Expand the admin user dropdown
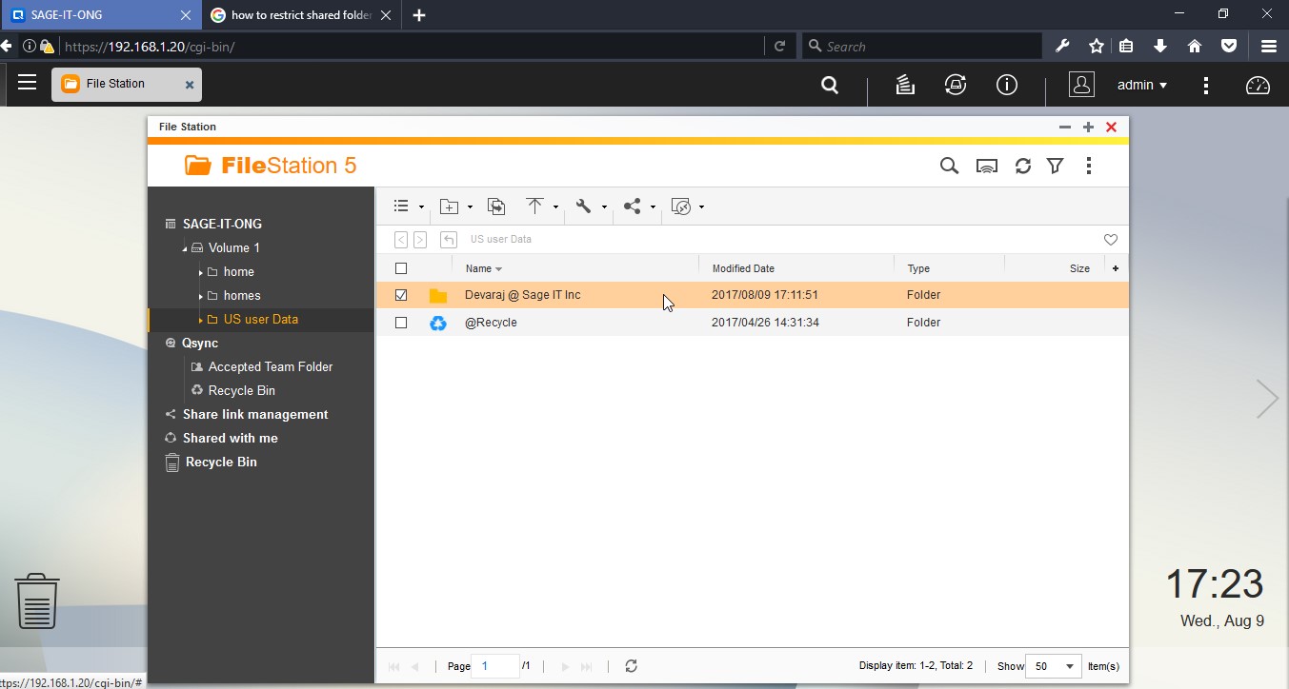Screen dimensions: 1289x689 1142,85
